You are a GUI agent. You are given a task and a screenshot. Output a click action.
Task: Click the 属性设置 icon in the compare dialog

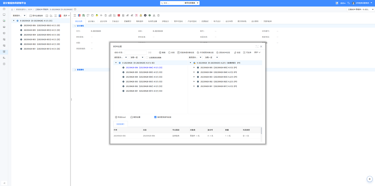tap(132, 117)
